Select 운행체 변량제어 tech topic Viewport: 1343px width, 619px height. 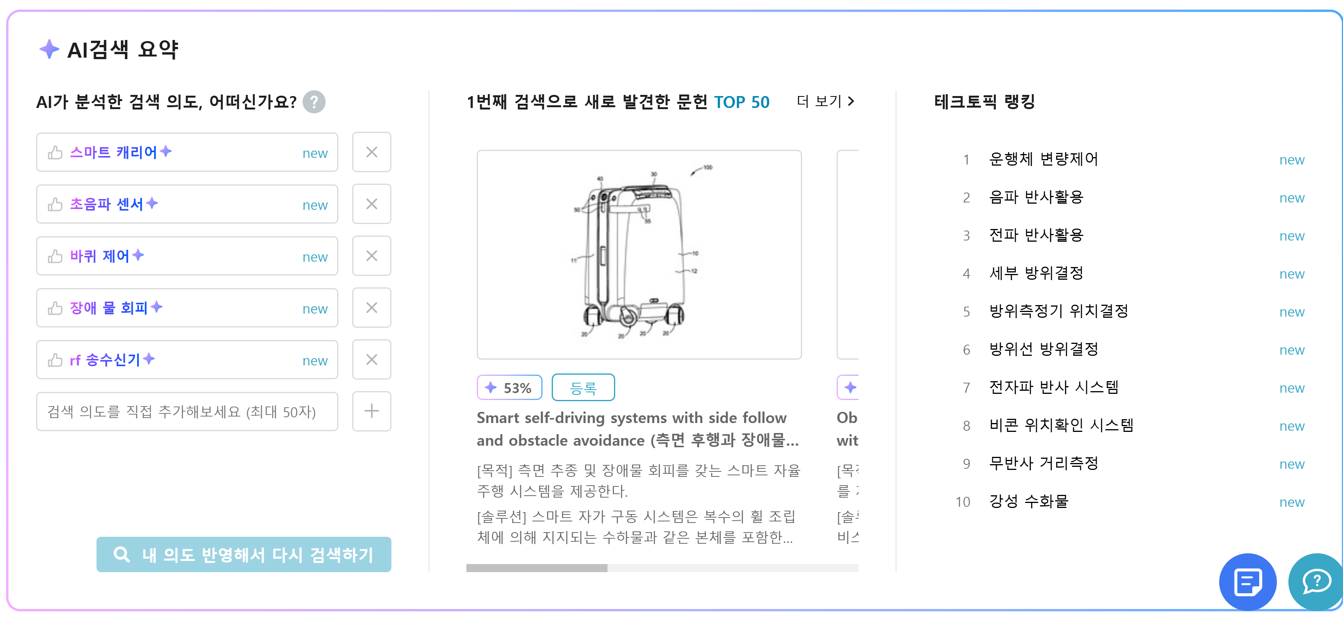tap(1044, 159)
